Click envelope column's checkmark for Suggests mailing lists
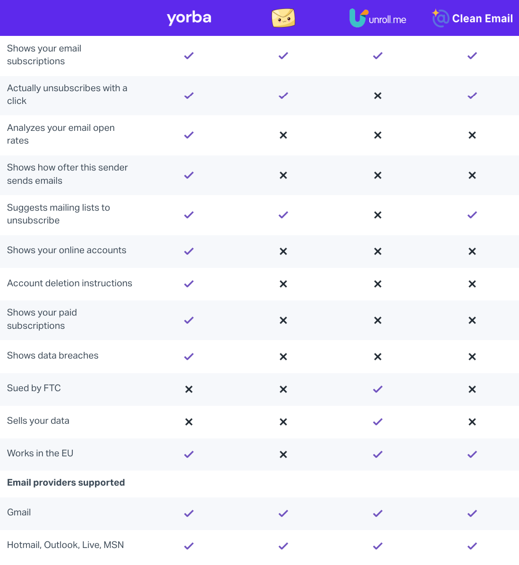The image size is (519, 565). [x=283, y=215]
